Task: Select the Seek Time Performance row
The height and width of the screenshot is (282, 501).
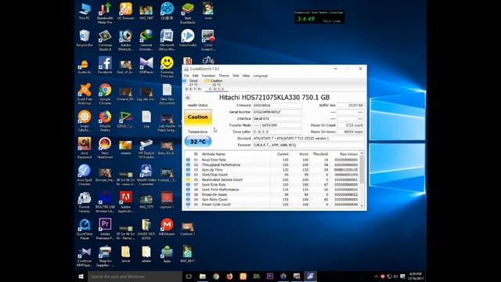Action: 272,190
